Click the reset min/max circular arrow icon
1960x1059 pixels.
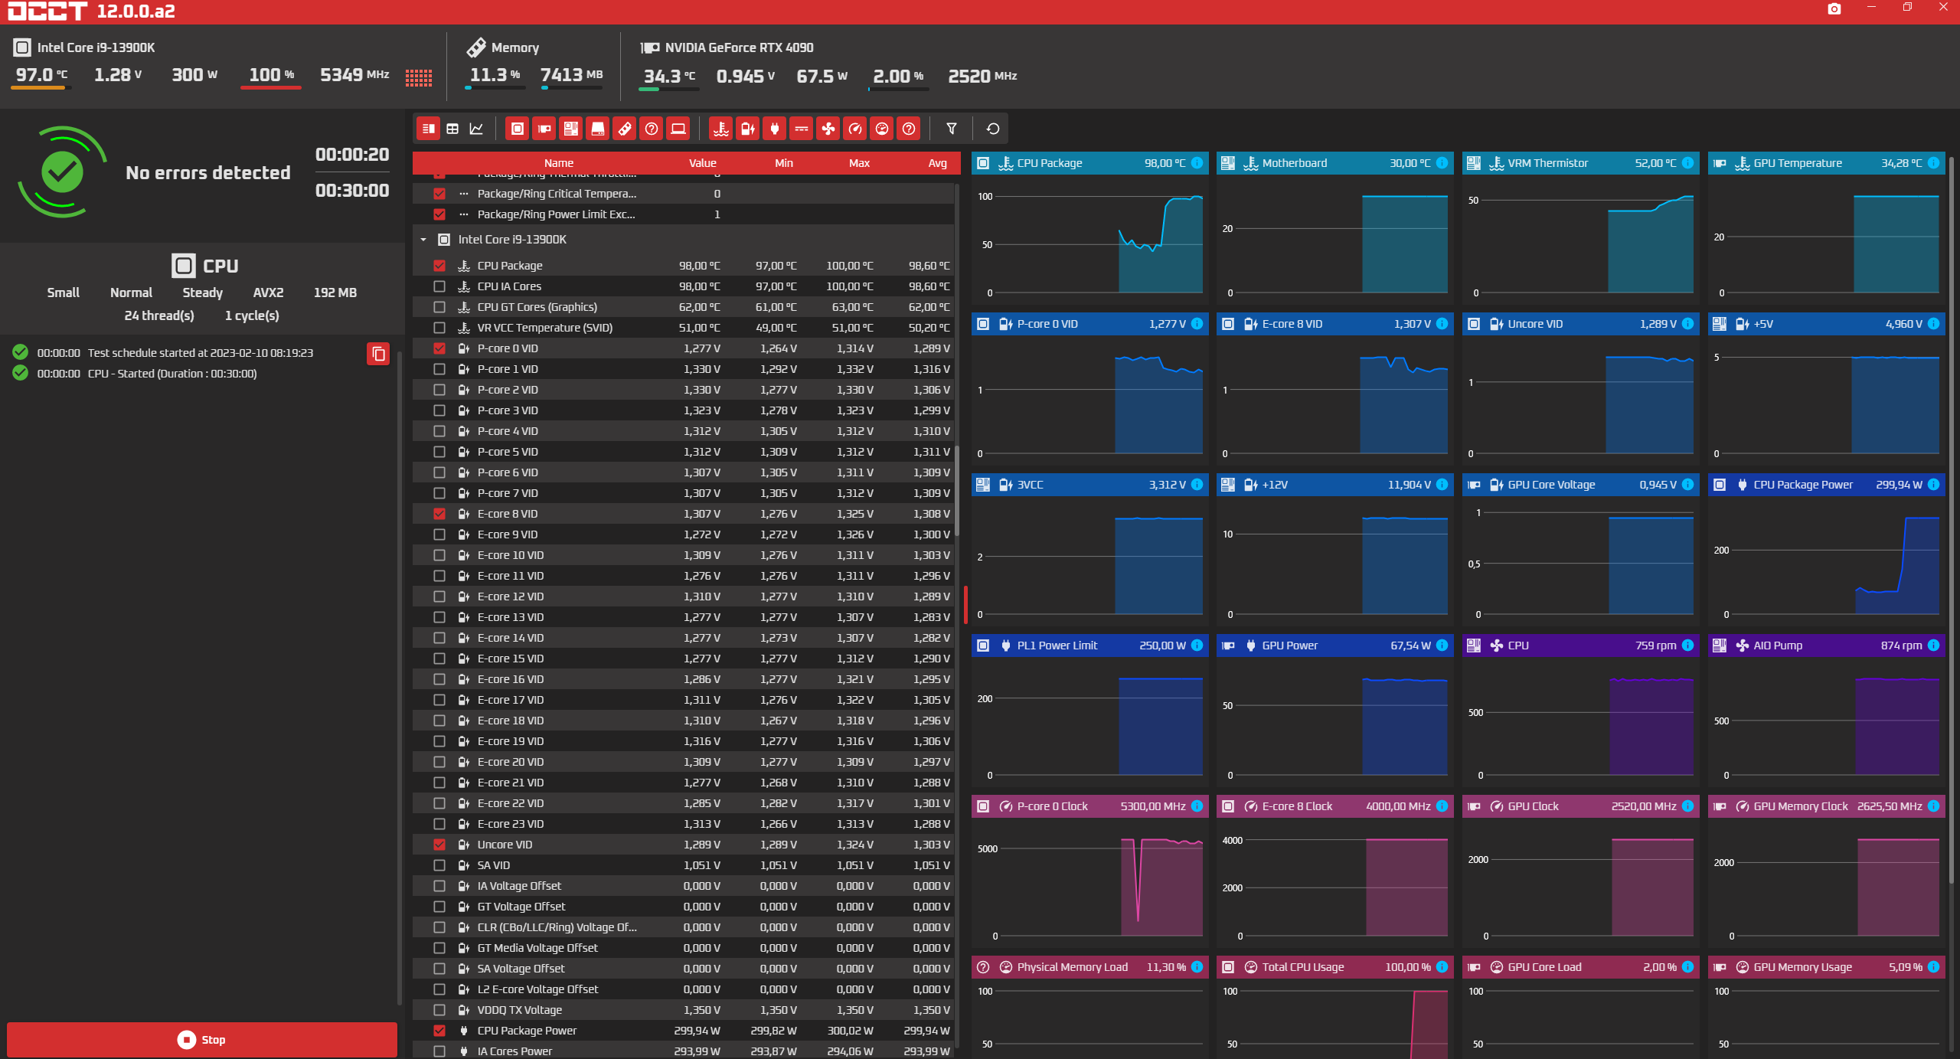click(x=993, y=129)
